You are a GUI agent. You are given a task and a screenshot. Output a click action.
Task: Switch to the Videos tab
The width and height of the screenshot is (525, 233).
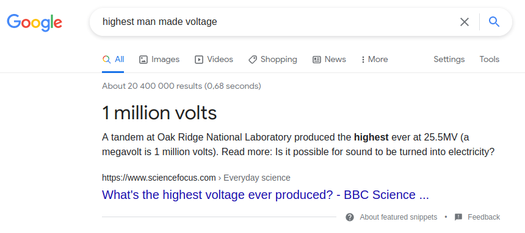[214, 60]
